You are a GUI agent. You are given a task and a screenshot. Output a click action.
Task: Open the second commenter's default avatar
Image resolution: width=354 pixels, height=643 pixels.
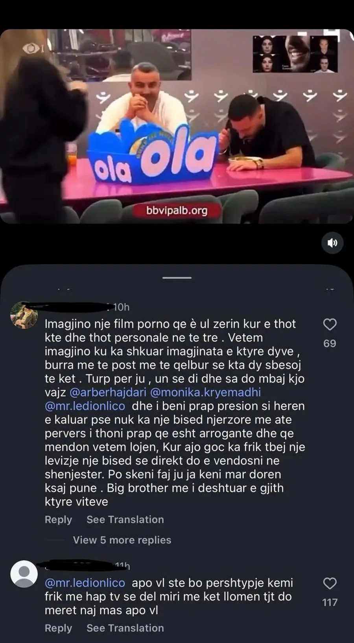pos(24,574)
